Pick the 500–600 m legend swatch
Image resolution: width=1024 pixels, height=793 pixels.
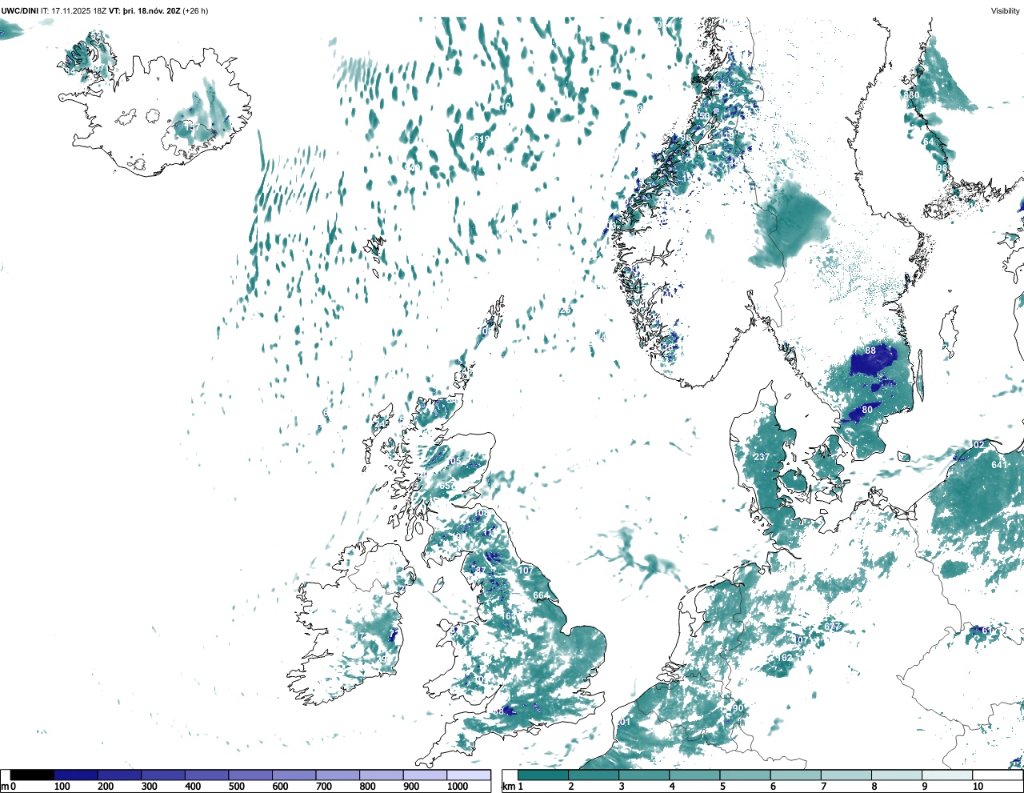pyautogui.click(x=250, y=775)
